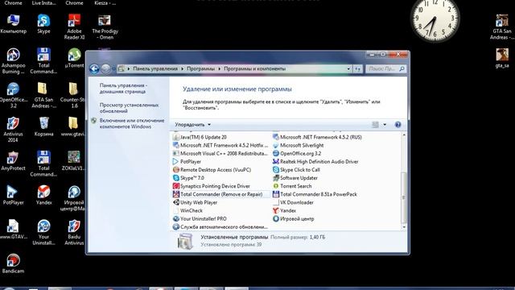Open the Компьютер desktop icon

click(13, 24)
